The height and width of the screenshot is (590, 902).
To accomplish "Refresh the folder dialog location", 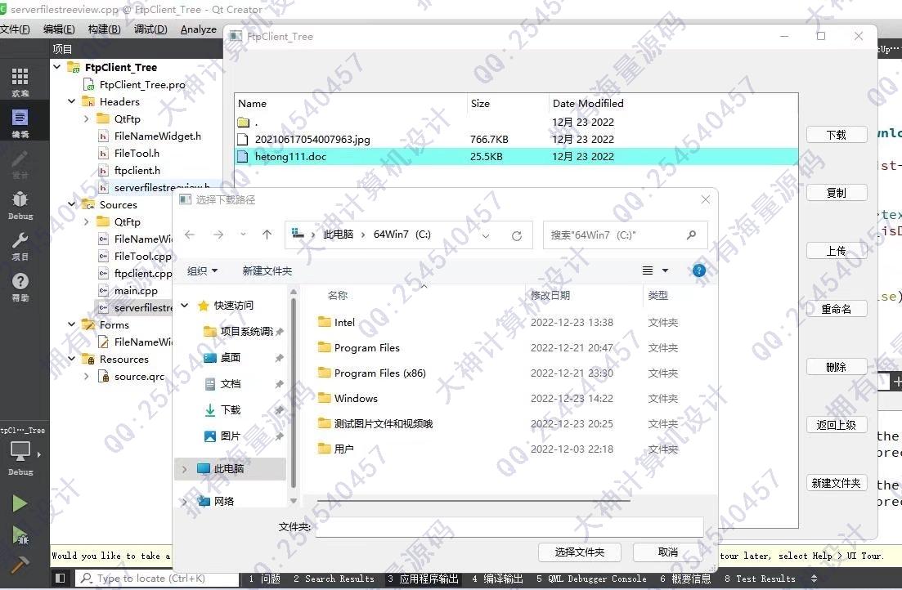I will (517, 236).
